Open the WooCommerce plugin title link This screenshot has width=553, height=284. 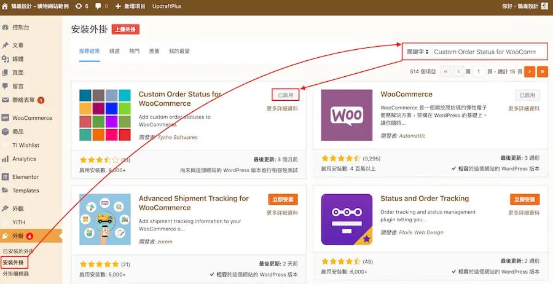coord(406,94)
